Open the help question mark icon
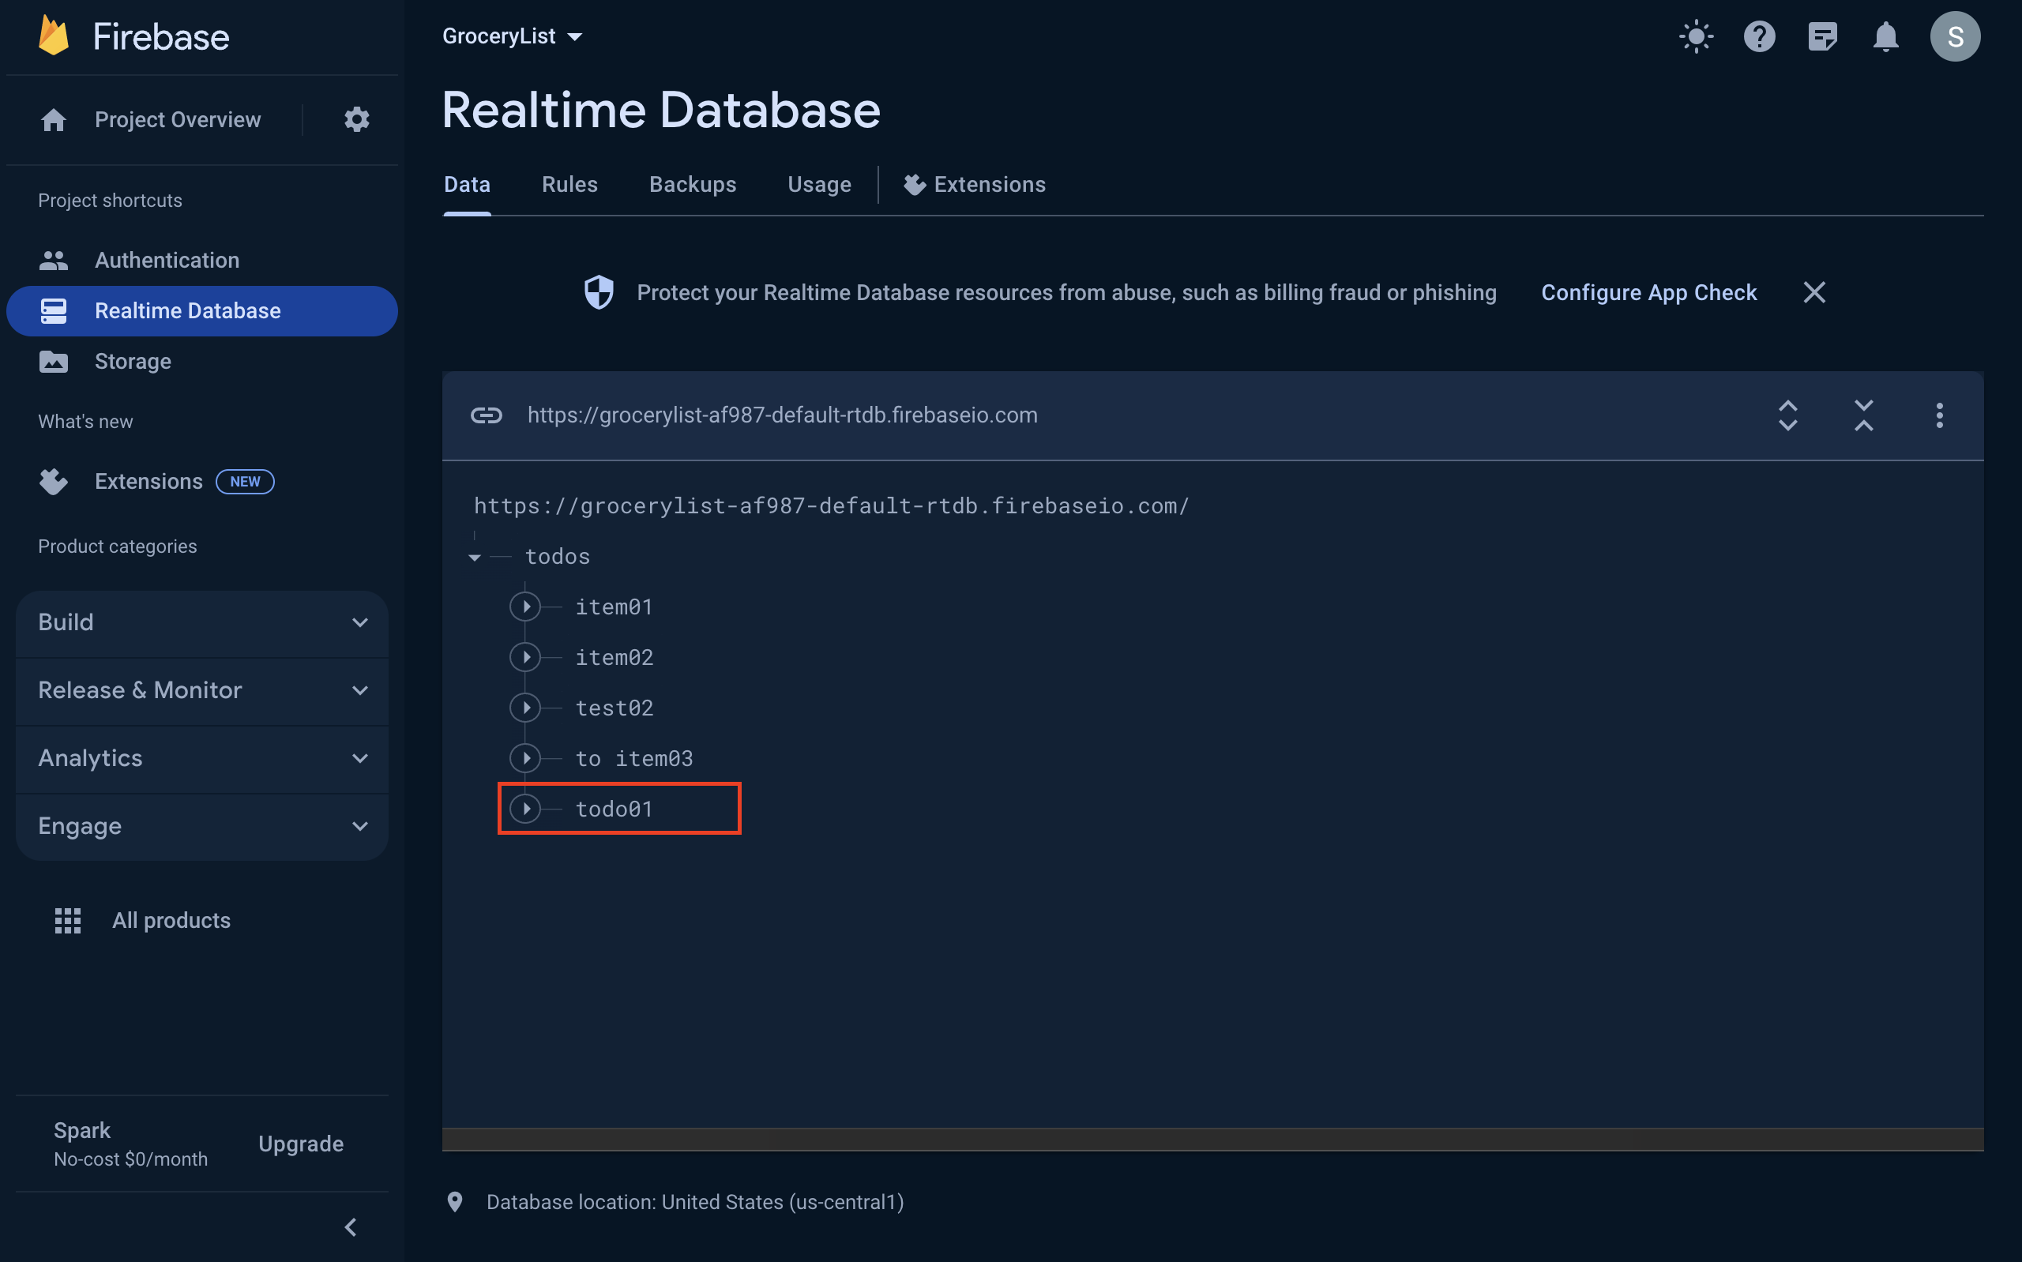This screenshot has width=2022, height=1262. click(1759, 37)
